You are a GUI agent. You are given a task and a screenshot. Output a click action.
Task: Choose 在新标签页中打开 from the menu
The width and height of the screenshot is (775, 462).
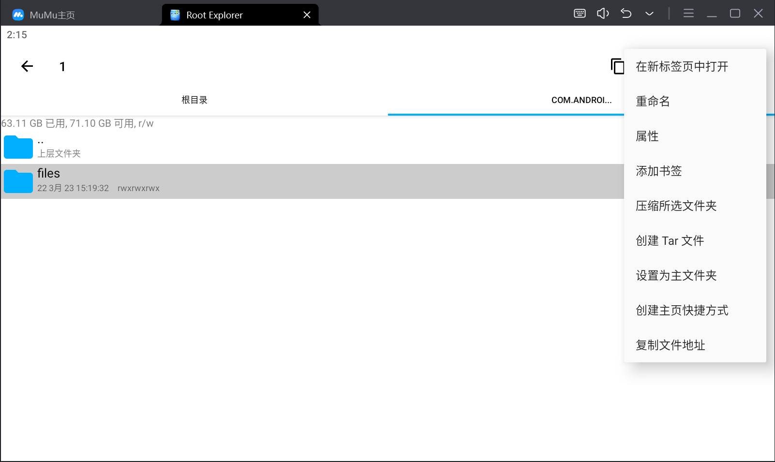682,66
